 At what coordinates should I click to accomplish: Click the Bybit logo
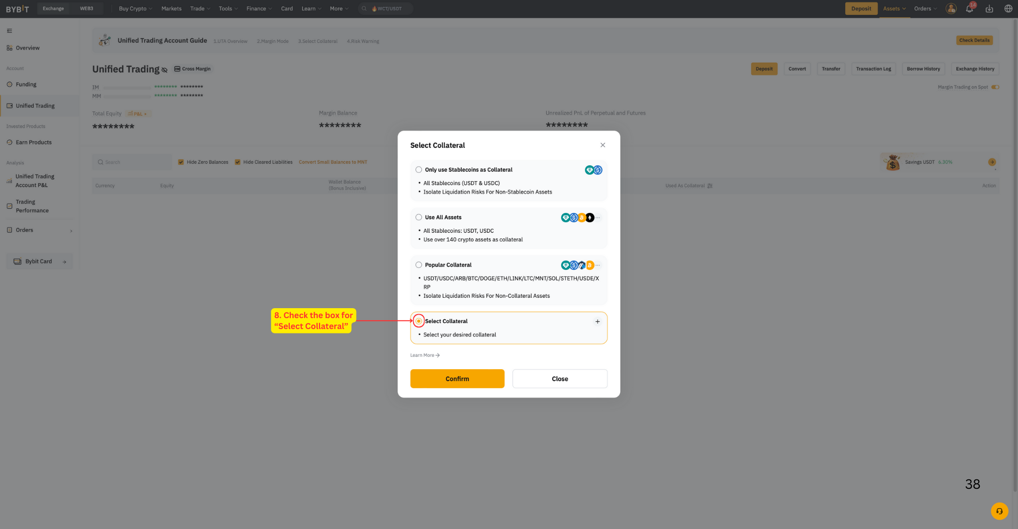tap(17, 9)
